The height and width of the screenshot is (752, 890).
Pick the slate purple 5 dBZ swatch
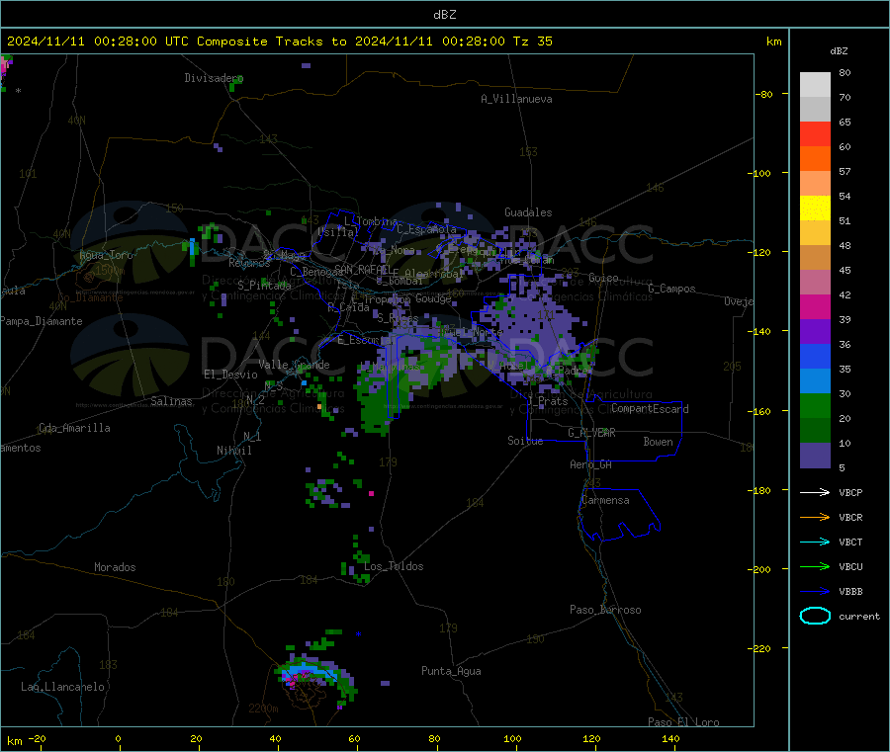click(x=815, y=456)
